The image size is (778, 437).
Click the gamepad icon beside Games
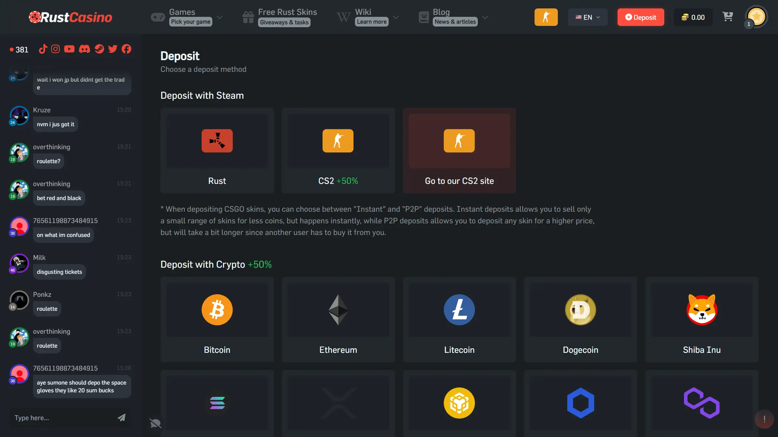(158, 17)
